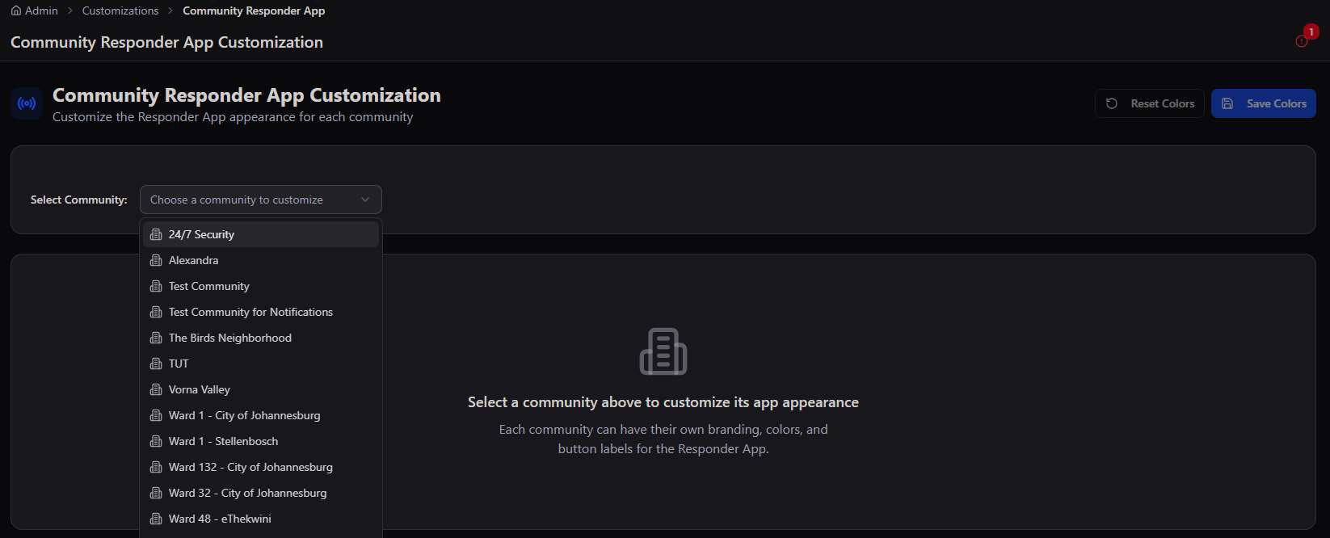Select Ward 32 - City of Johannesburg
The width and height of the screenshot is (1330, 538).
coord(261,493)
